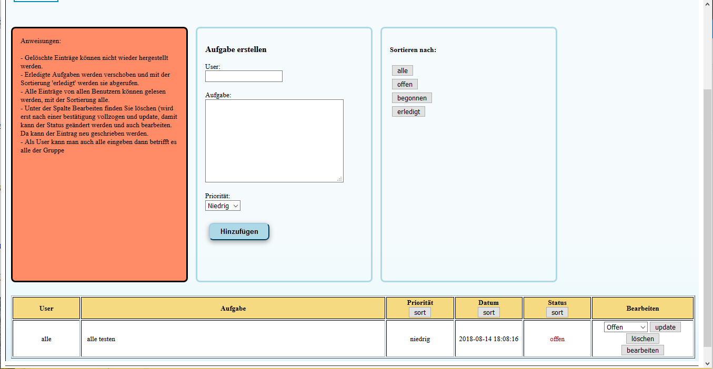Expand the 'Offen' status dropdown in task row
The width and height of the screenshot is (713, 369).
click(626, 327)
